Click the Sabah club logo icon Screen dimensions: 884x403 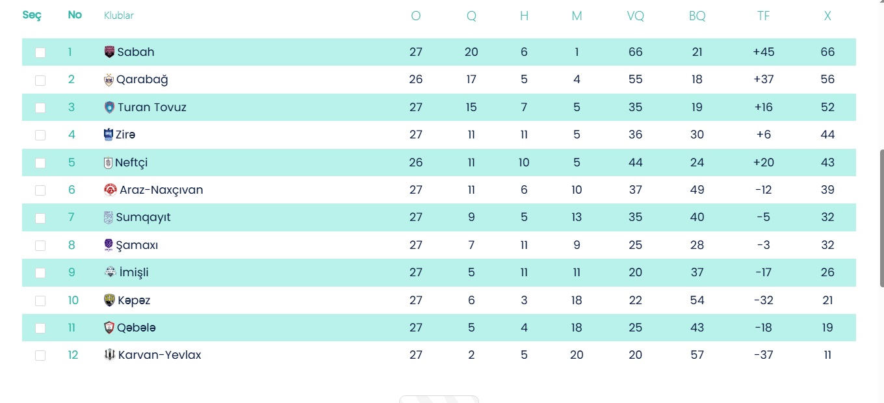109,52
